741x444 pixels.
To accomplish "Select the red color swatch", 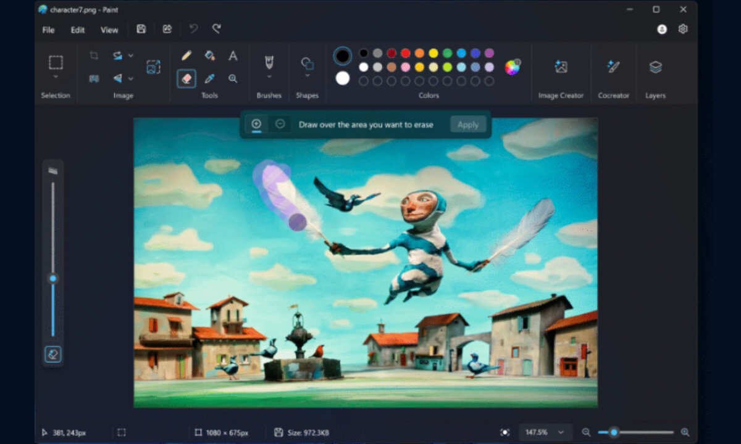I will 404,53.
